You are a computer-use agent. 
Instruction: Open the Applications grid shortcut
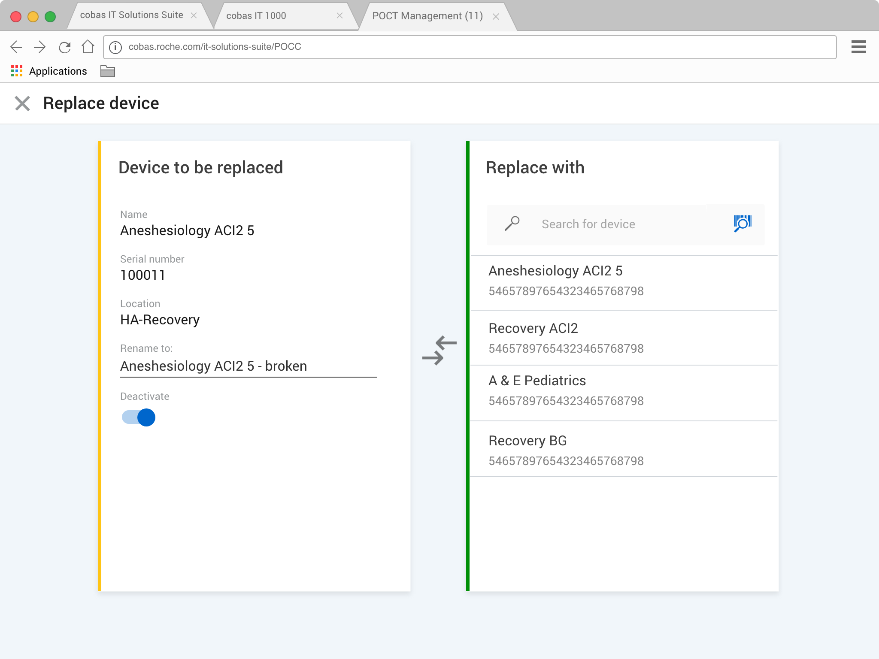point(16,71)
